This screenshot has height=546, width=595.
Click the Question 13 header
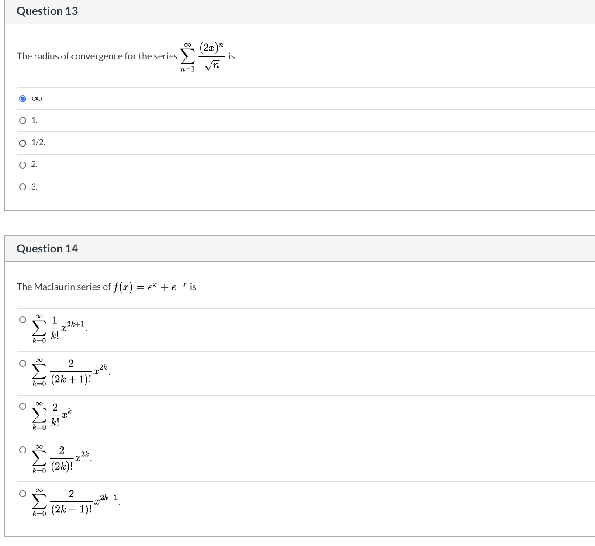tap(47, 11)
